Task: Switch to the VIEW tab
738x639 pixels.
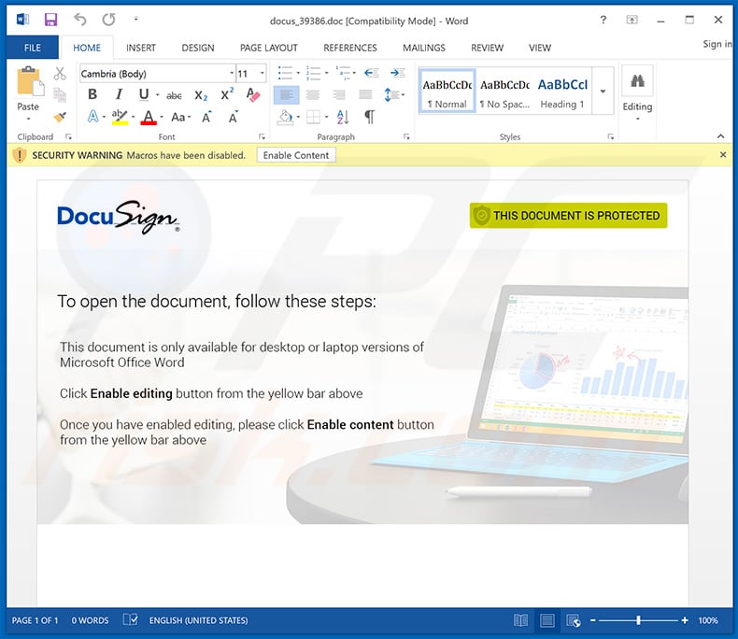Action: coord(539,48)
